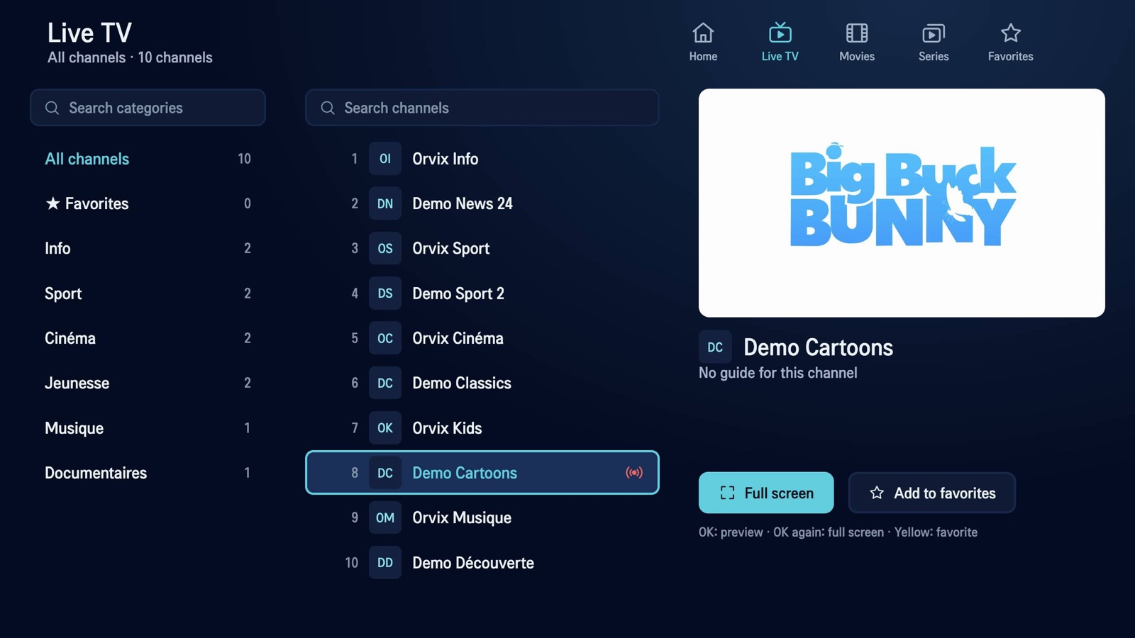Select the Orvix Musique channel name
The image size is (1135, 638).
[x=462, y=517]
